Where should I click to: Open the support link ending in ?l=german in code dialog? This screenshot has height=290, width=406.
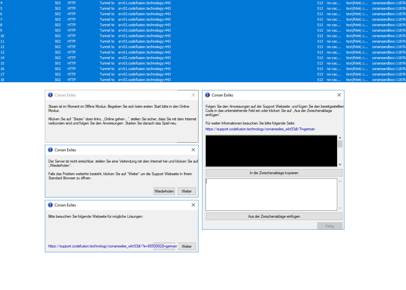[x=260, y=129]
